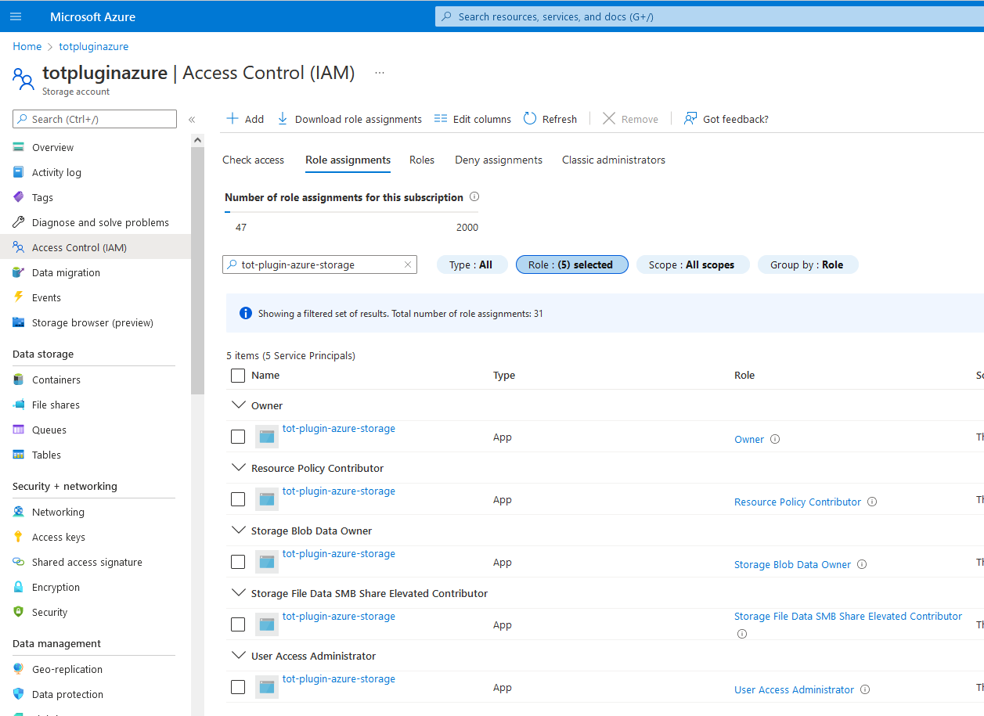Tick checkbox in Storage Blob Data Owner row

pos(238,562)
